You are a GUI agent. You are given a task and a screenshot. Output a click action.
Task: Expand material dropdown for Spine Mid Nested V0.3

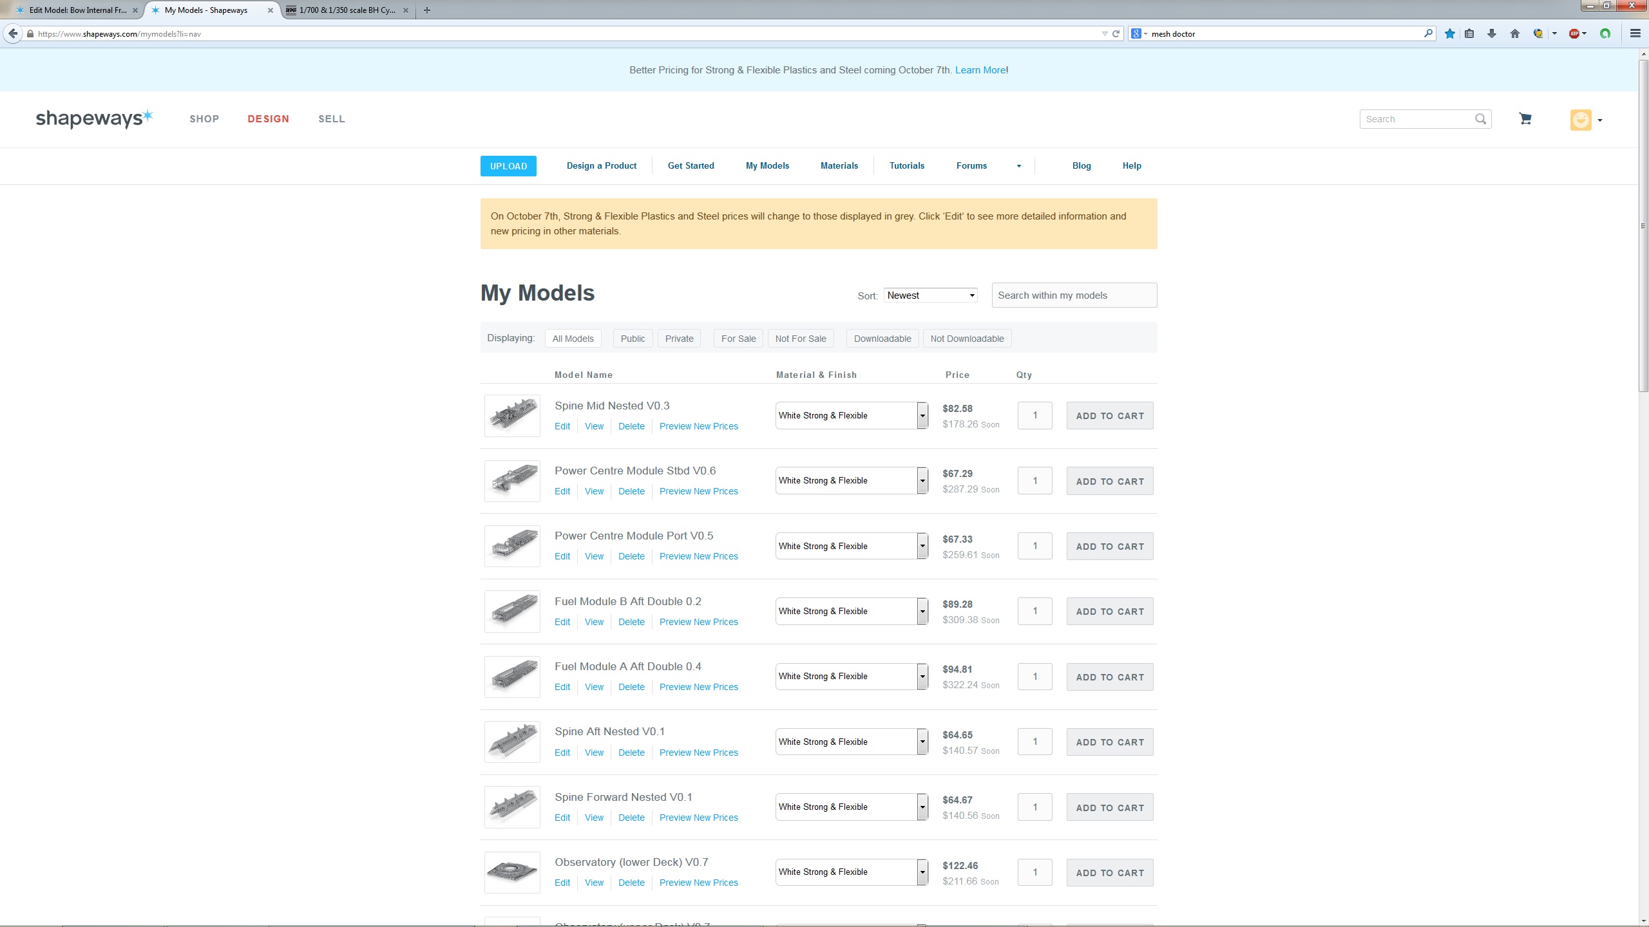coord(922,416)
